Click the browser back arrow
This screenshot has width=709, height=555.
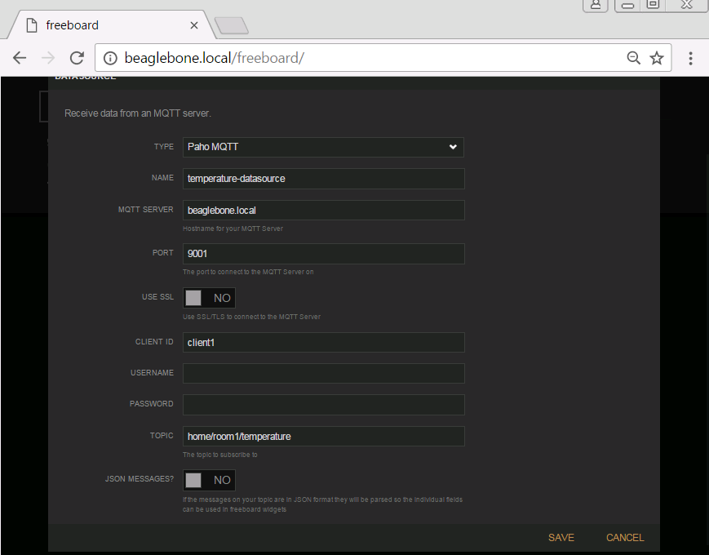(20, 57)
